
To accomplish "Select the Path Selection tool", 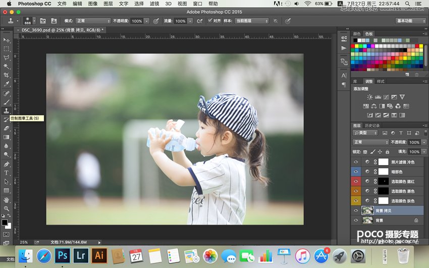I will click(x=6, y=182).
